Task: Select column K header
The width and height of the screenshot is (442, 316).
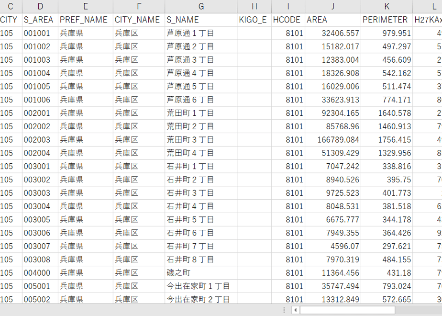Action: point(387,6)
